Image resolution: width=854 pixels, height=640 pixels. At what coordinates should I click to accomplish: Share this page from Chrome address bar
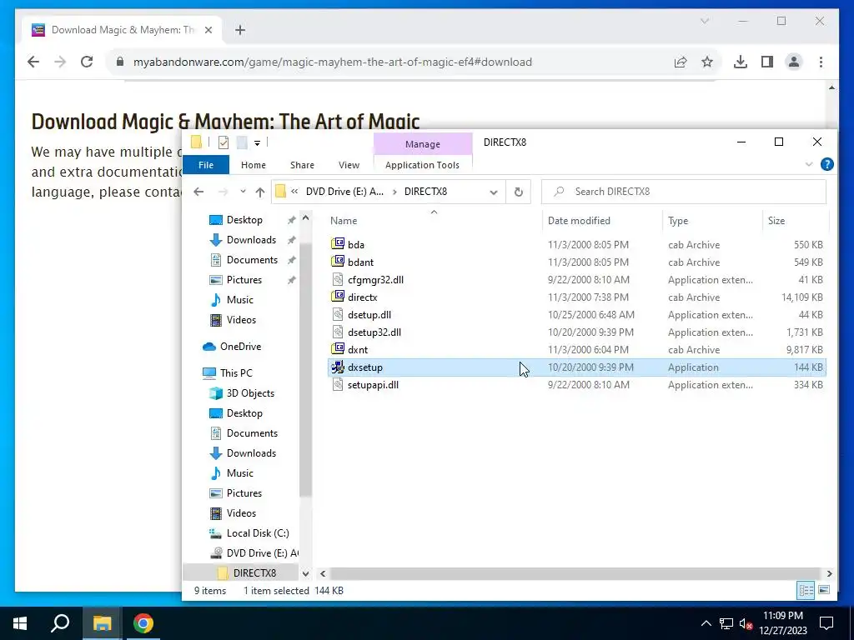coord(681,62)
